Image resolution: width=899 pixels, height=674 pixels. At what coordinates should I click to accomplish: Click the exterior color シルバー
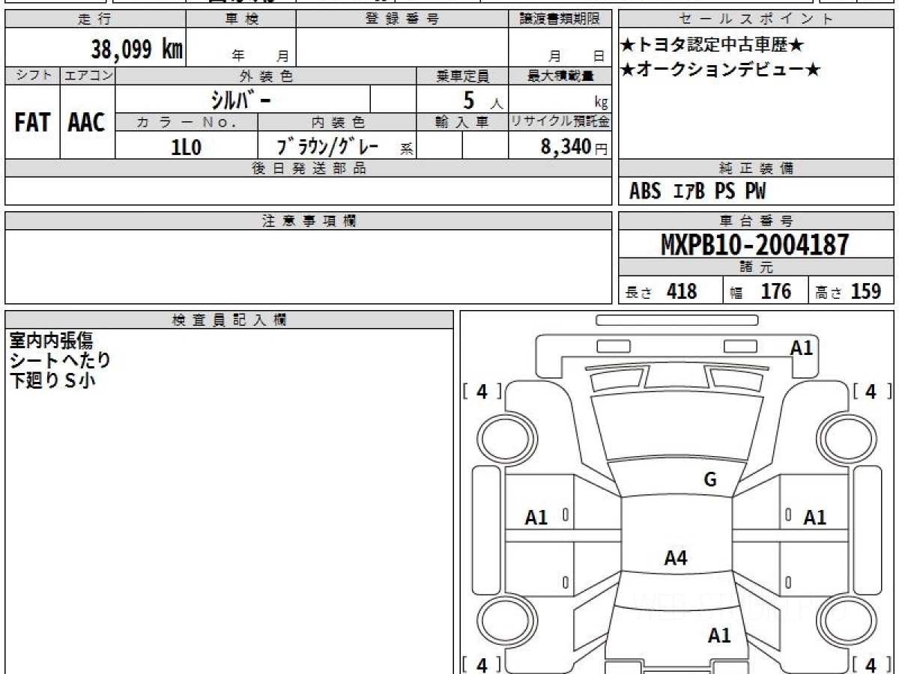(240, 99)
